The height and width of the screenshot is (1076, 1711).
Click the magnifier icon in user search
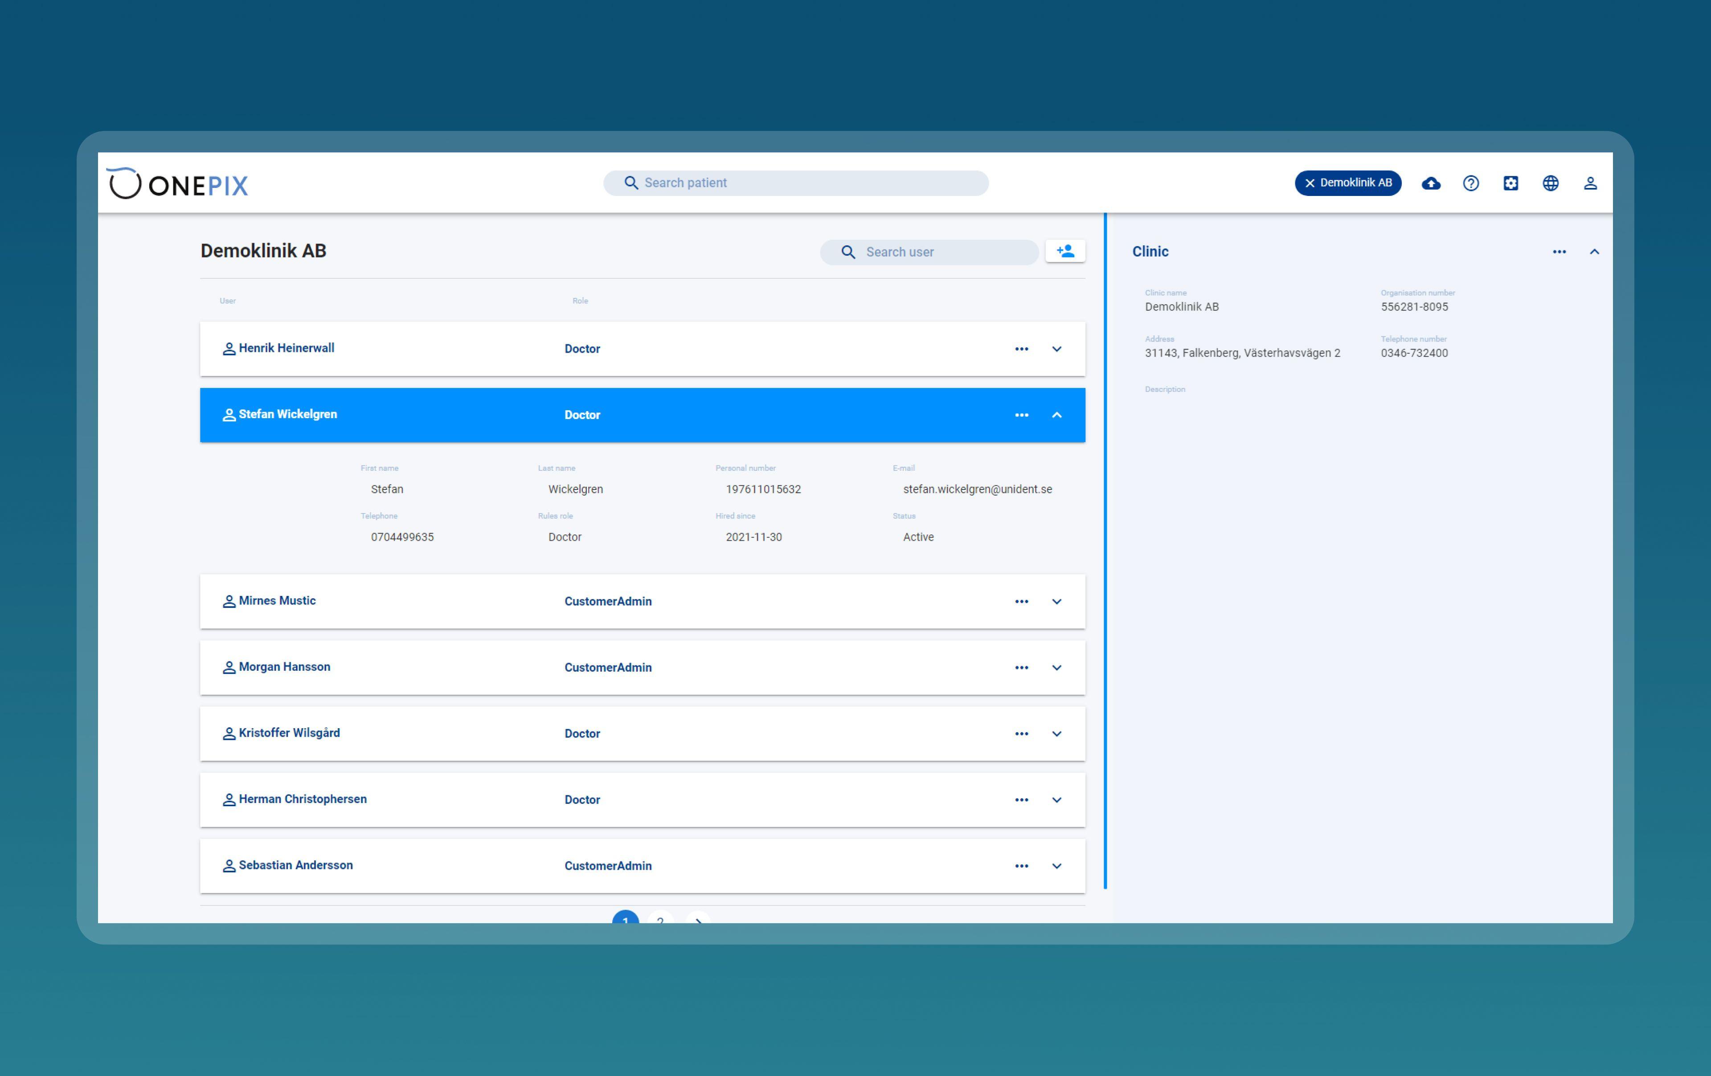coord(848,252)
